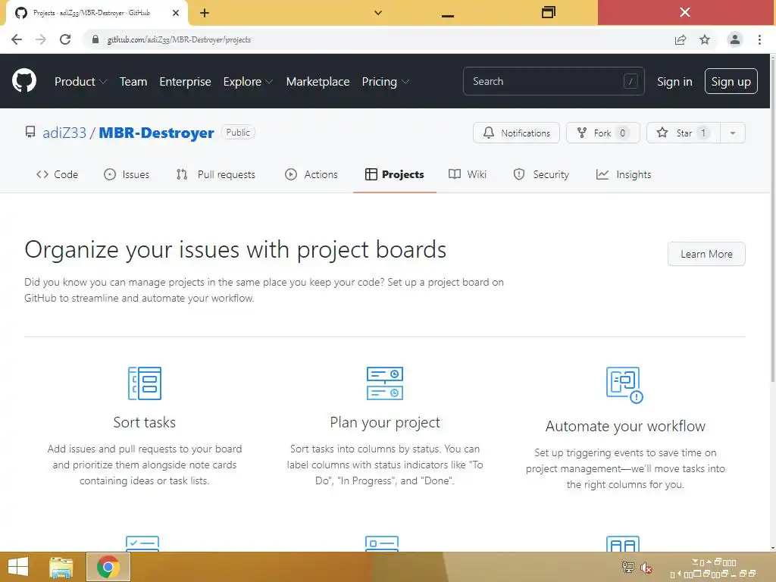776x582 pixels.
Task: Select the Projects tab
Action: click(394, 174)
